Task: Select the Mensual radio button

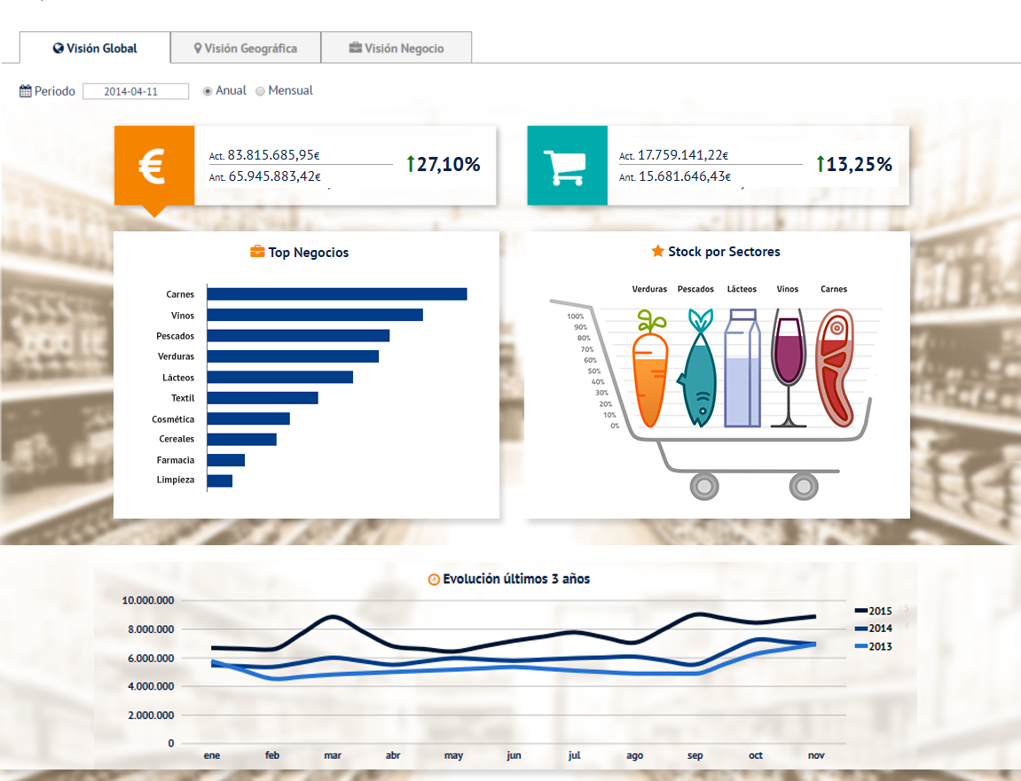Action: pyautogui.click(x=260, y=91)
